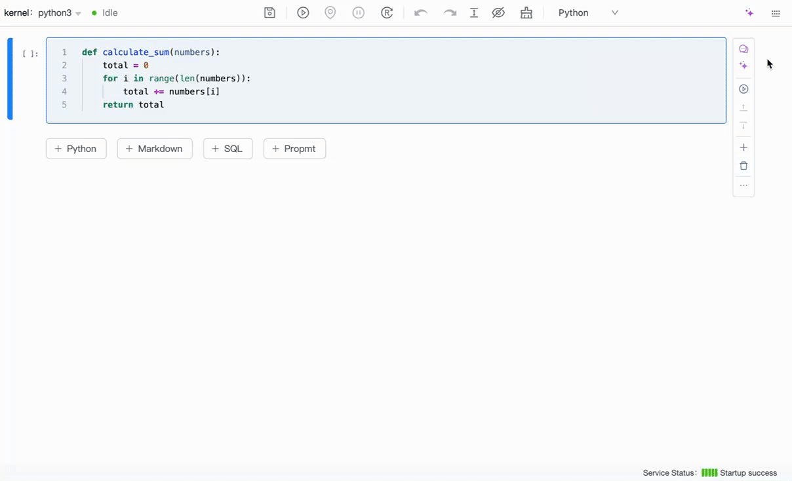Click the blue cell selection bar
792x481 pixels.
[x=10, y=79]
